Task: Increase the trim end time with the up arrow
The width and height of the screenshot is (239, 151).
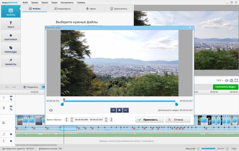Action: pyautogui.click(x=106, y=118)
